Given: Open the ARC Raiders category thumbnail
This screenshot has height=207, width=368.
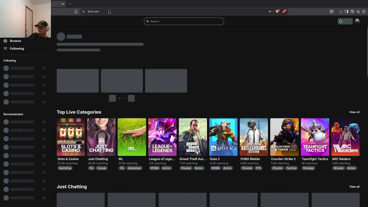Looking at the screenshot, I should point(346,137).
